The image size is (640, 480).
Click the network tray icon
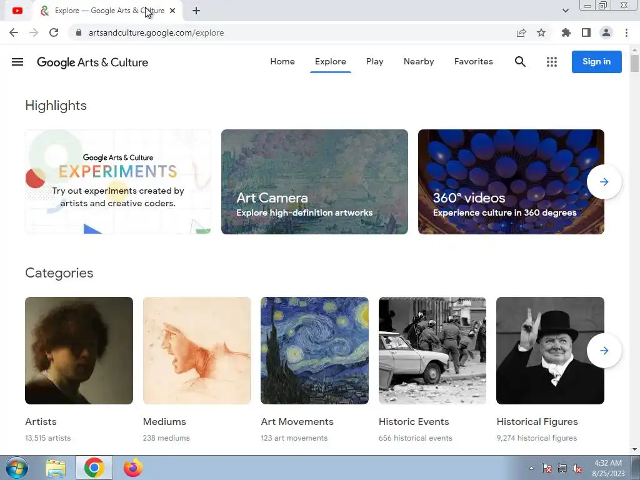tap(562, 468)
